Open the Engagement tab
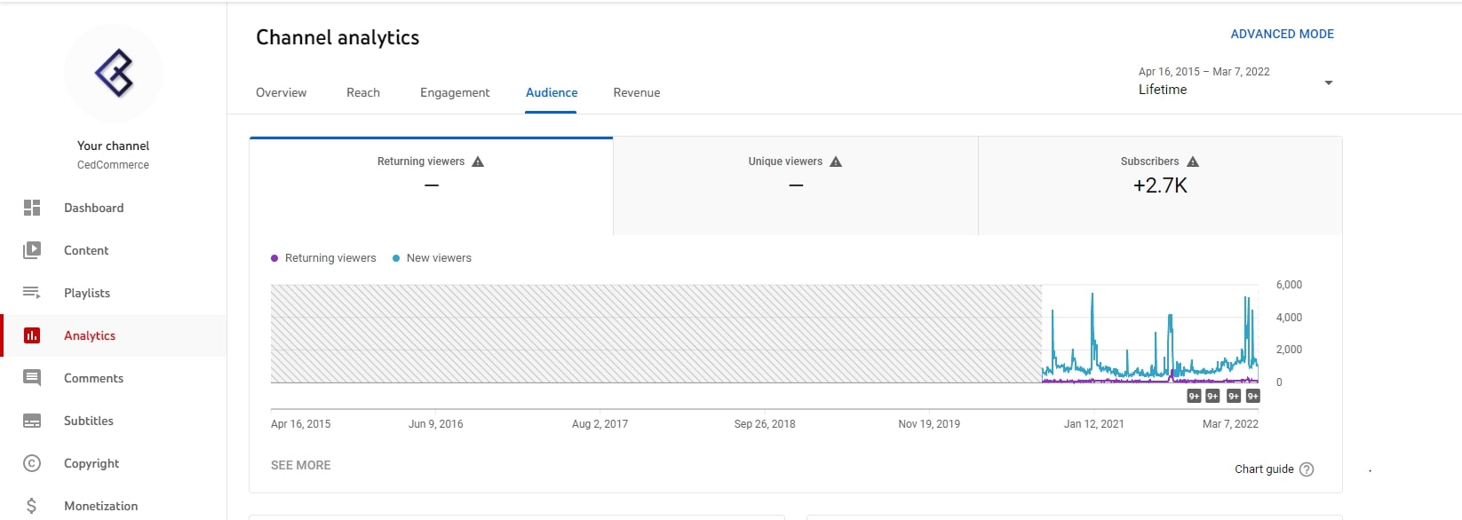Viewport: 1462px width, 520px height. 455,92
